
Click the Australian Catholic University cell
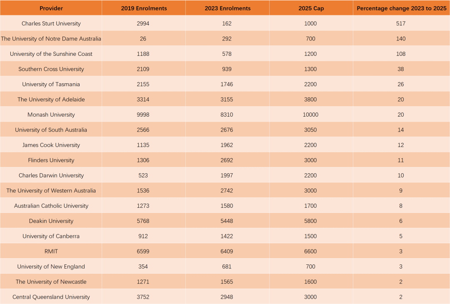click(x=51, y=206)
